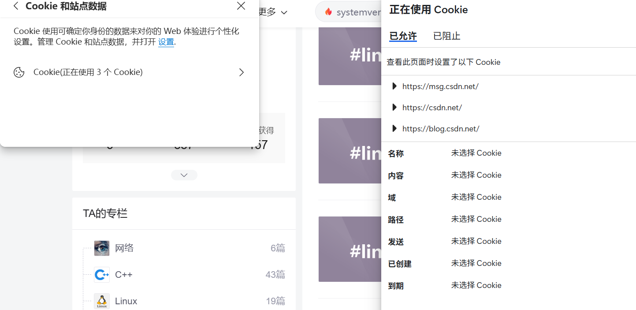Select the https://csdn.net/ entry
The image size is (636, 310).
[432, 108]
